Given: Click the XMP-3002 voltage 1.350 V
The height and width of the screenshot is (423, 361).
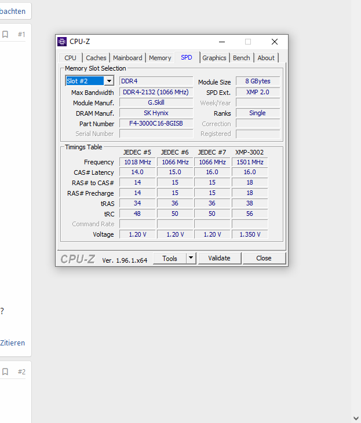Looking at the screenshot, I should [x=250, y=234].
